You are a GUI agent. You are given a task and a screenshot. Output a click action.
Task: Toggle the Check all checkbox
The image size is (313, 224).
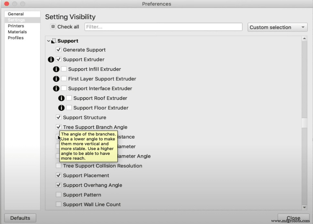[x=53, y=27]
